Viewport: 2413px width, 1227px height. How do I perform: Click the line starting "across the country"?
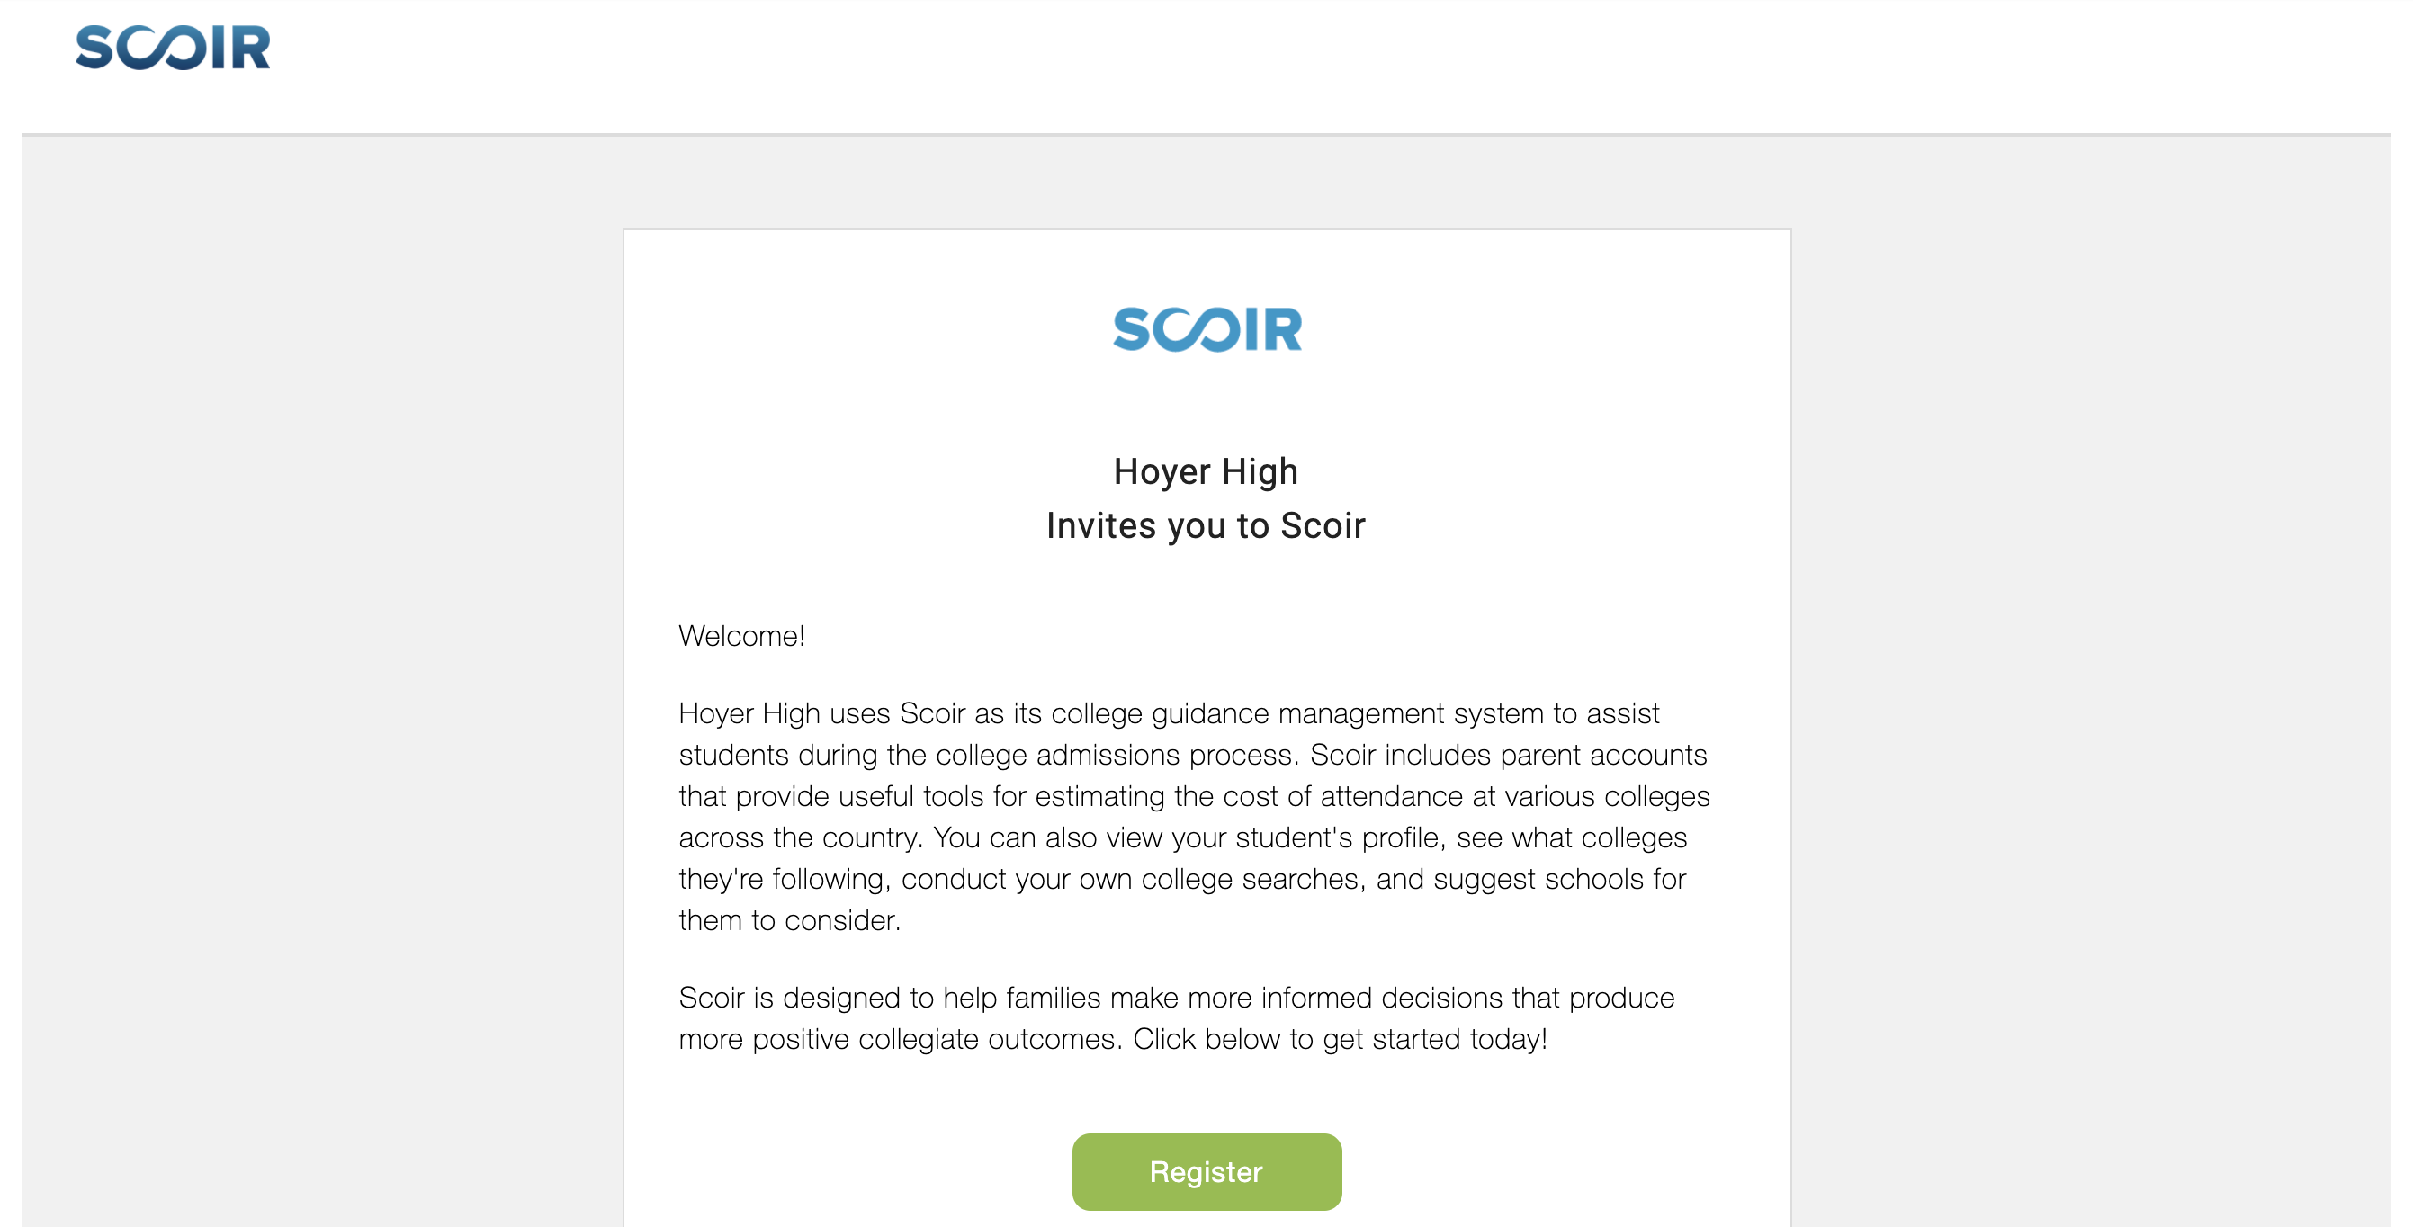click(1182, 837)
